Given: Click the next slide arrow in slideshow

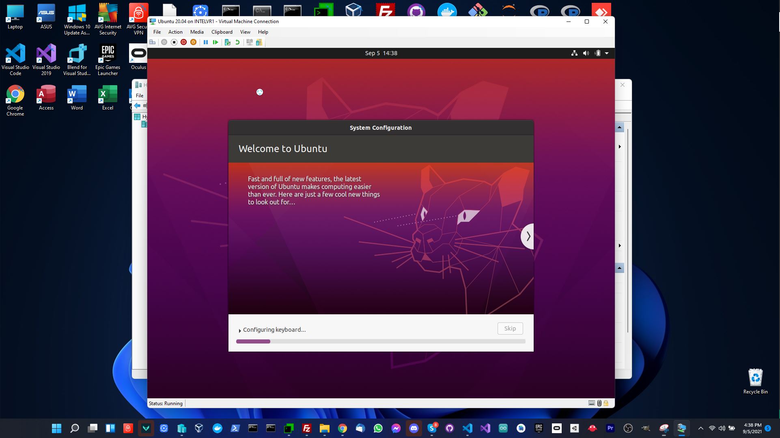Looking at the screenshot, I should click(x=528, y=236).
